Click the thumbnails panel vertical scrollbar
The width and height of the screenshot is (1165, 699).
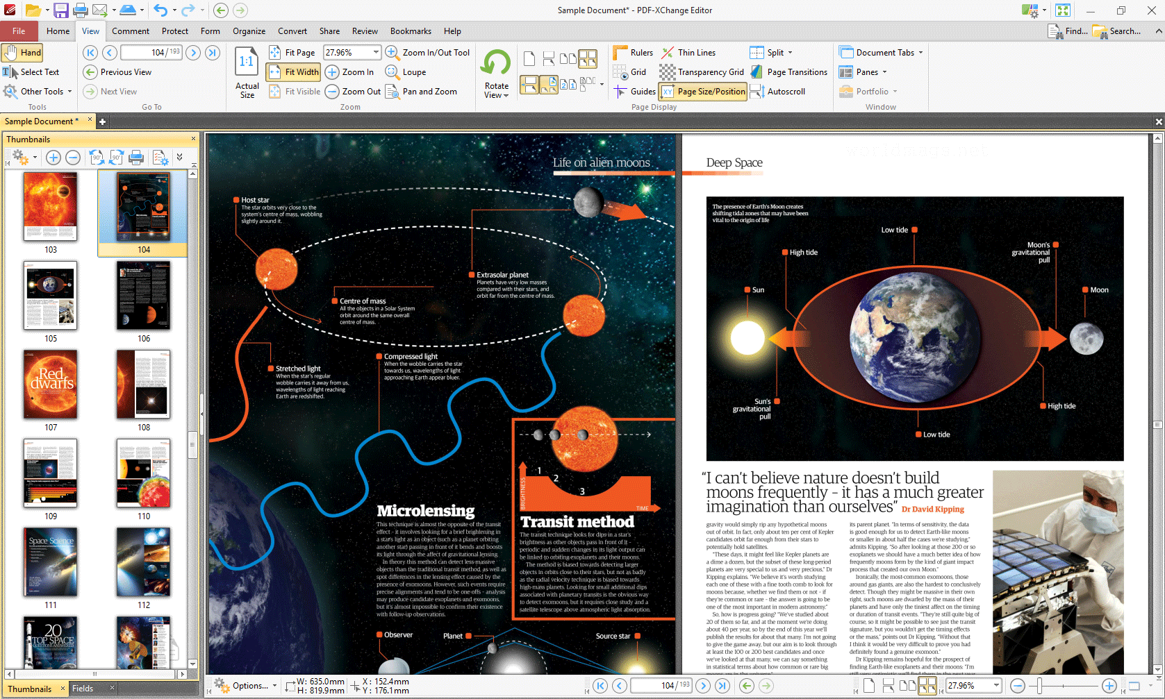[x=193, y=444]
